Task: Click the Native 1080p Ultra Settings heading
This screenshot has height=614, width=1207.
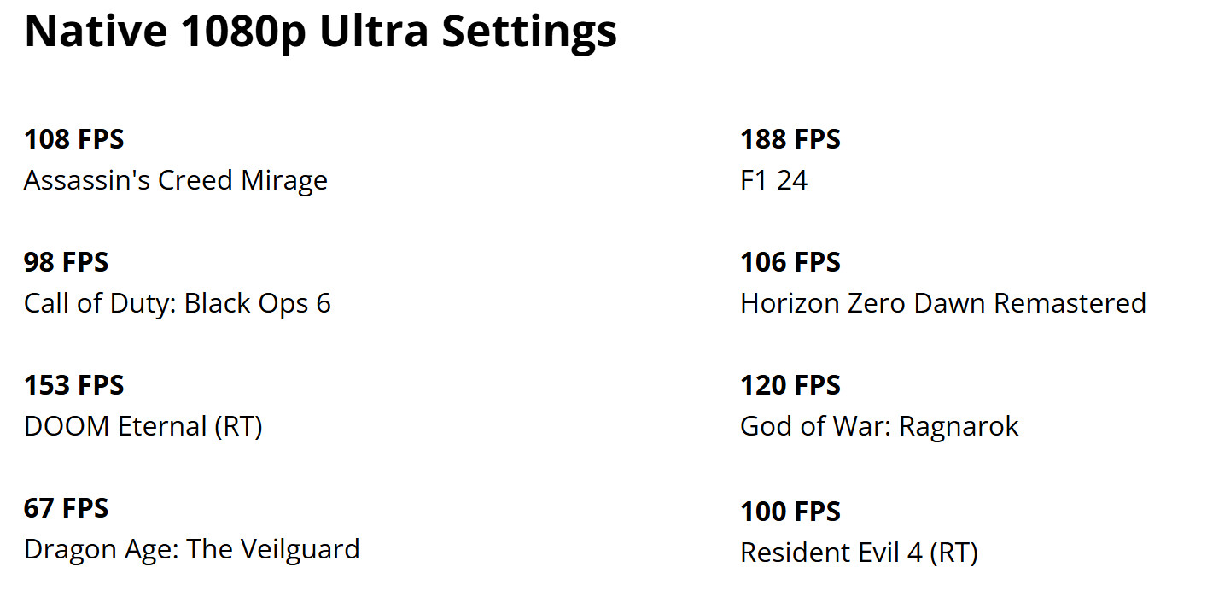Action: click(320, 32)
